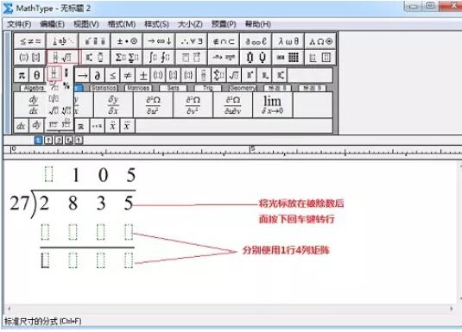Image resolution: width=462 pixels, height=332 pixels.
Task: Open the 大小(Z) menu
Action: (190, 24)
